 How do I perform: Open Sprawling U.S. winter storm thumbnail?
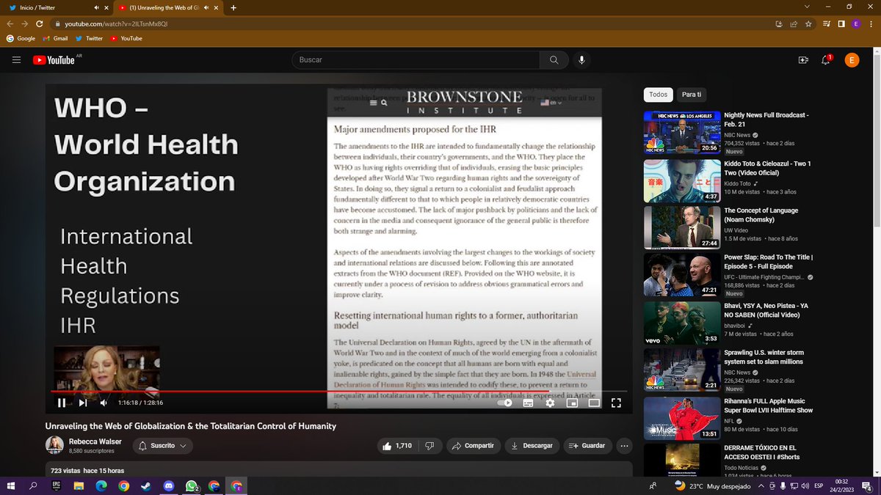pyautogui.click(x=682, y=370)
